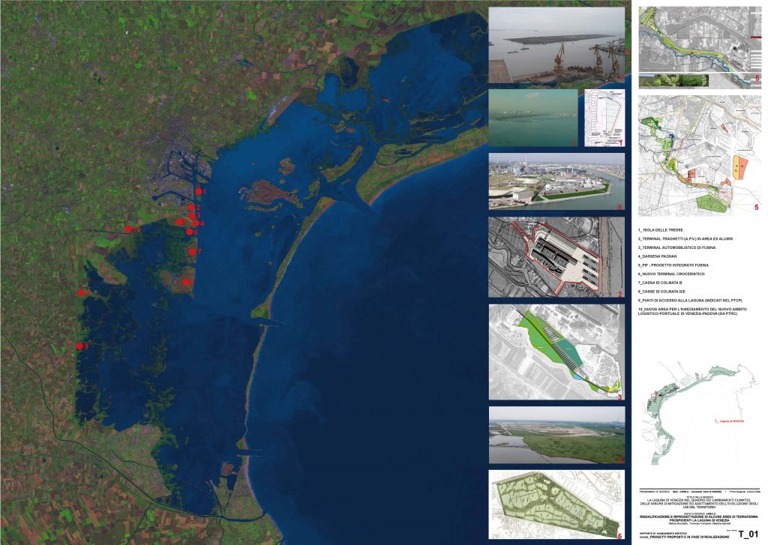
Task: Open hazy green lagoon photo thumbnail
Action: 532,118
